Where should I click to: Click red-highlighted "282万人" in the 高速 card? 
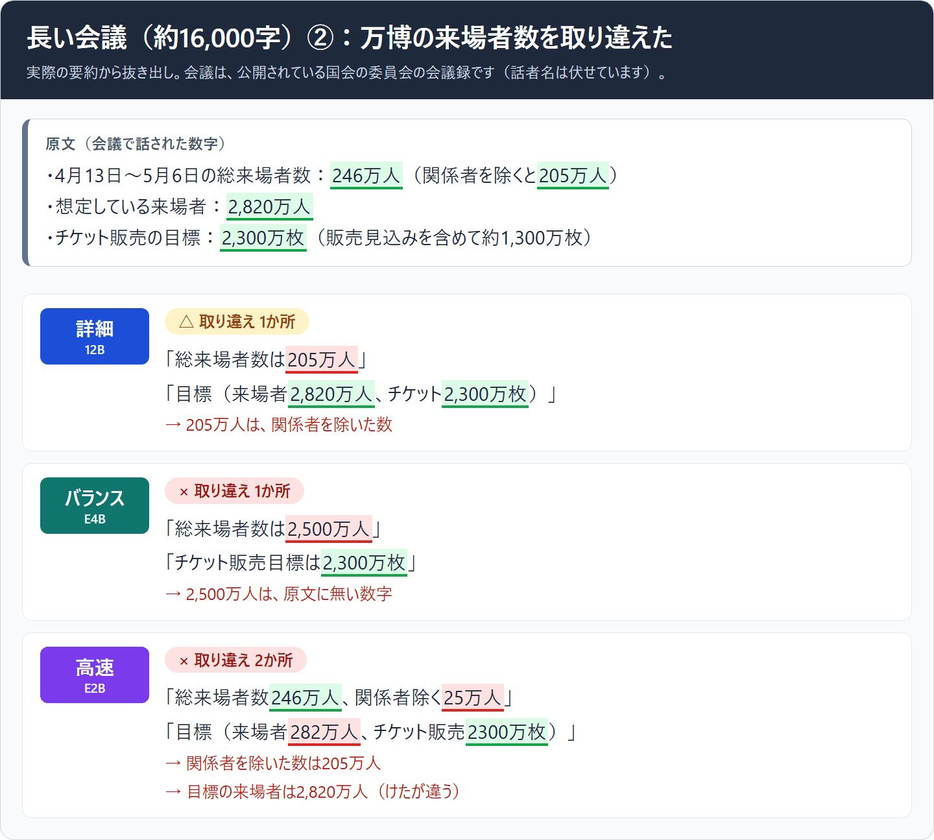(x=324, y=732)
